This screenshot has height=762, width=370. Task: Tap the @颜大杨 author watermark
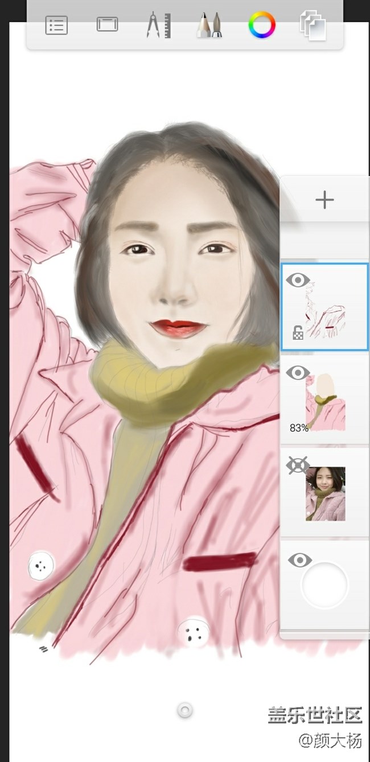point(330,741)
